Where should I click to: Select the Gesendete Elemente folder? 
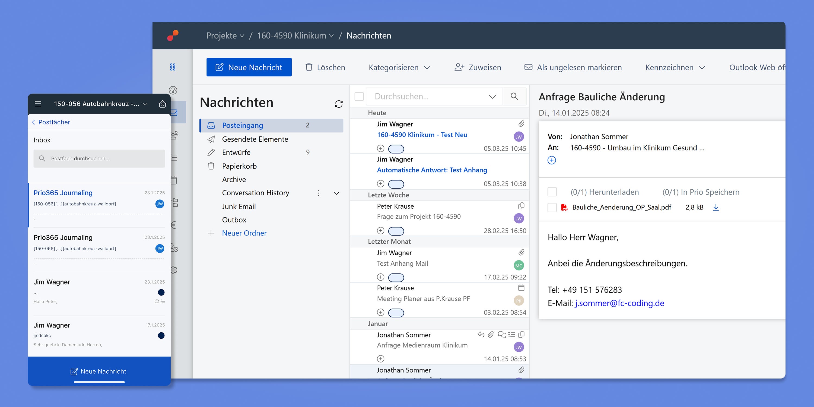255,139
